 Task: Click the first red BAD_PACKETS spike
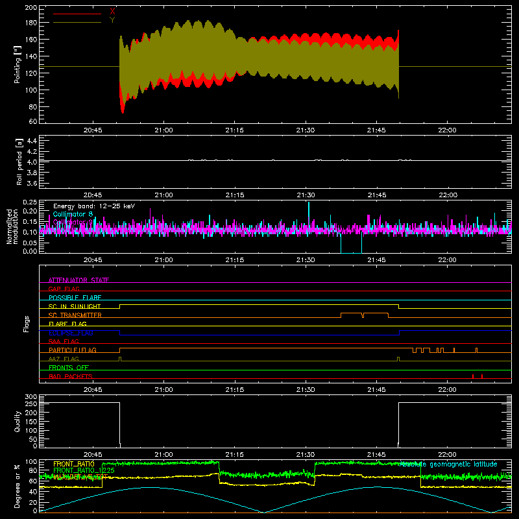pos(473,376)
